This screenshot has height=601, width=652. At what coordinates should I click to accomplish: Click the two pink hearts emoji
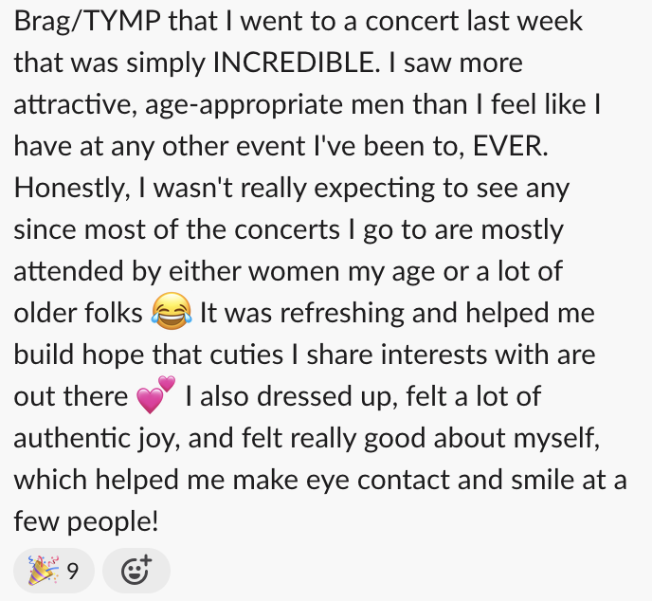[x=156, y=395]
